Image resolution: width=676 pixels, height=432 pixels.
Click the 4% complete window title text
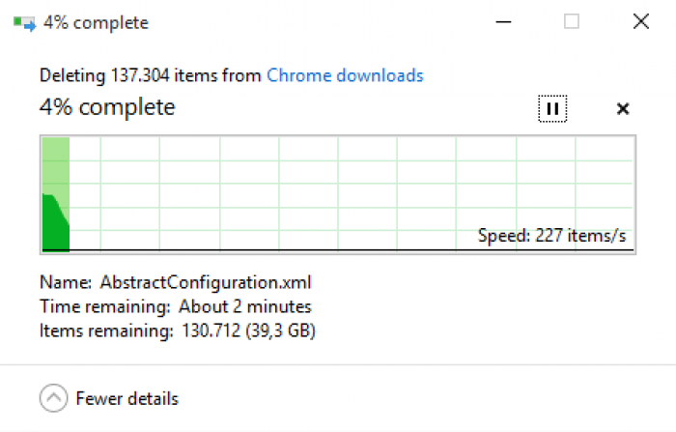coord(96,23)
